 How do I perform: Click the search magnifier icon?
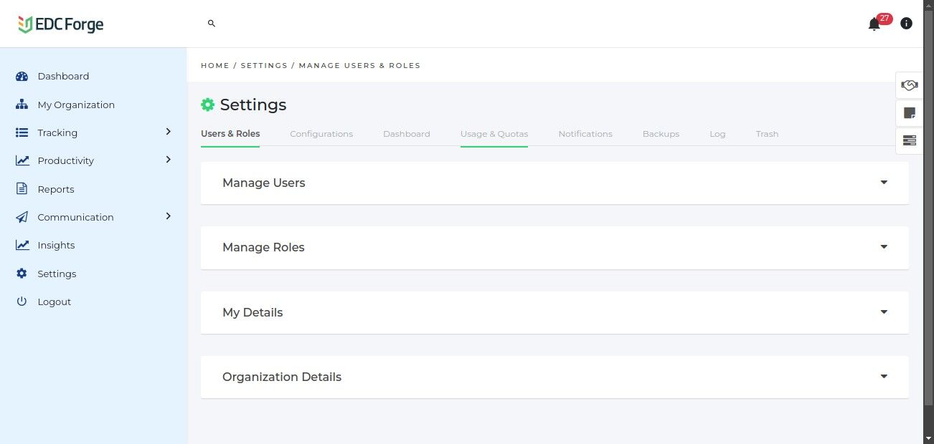click(x=212, y=24)
